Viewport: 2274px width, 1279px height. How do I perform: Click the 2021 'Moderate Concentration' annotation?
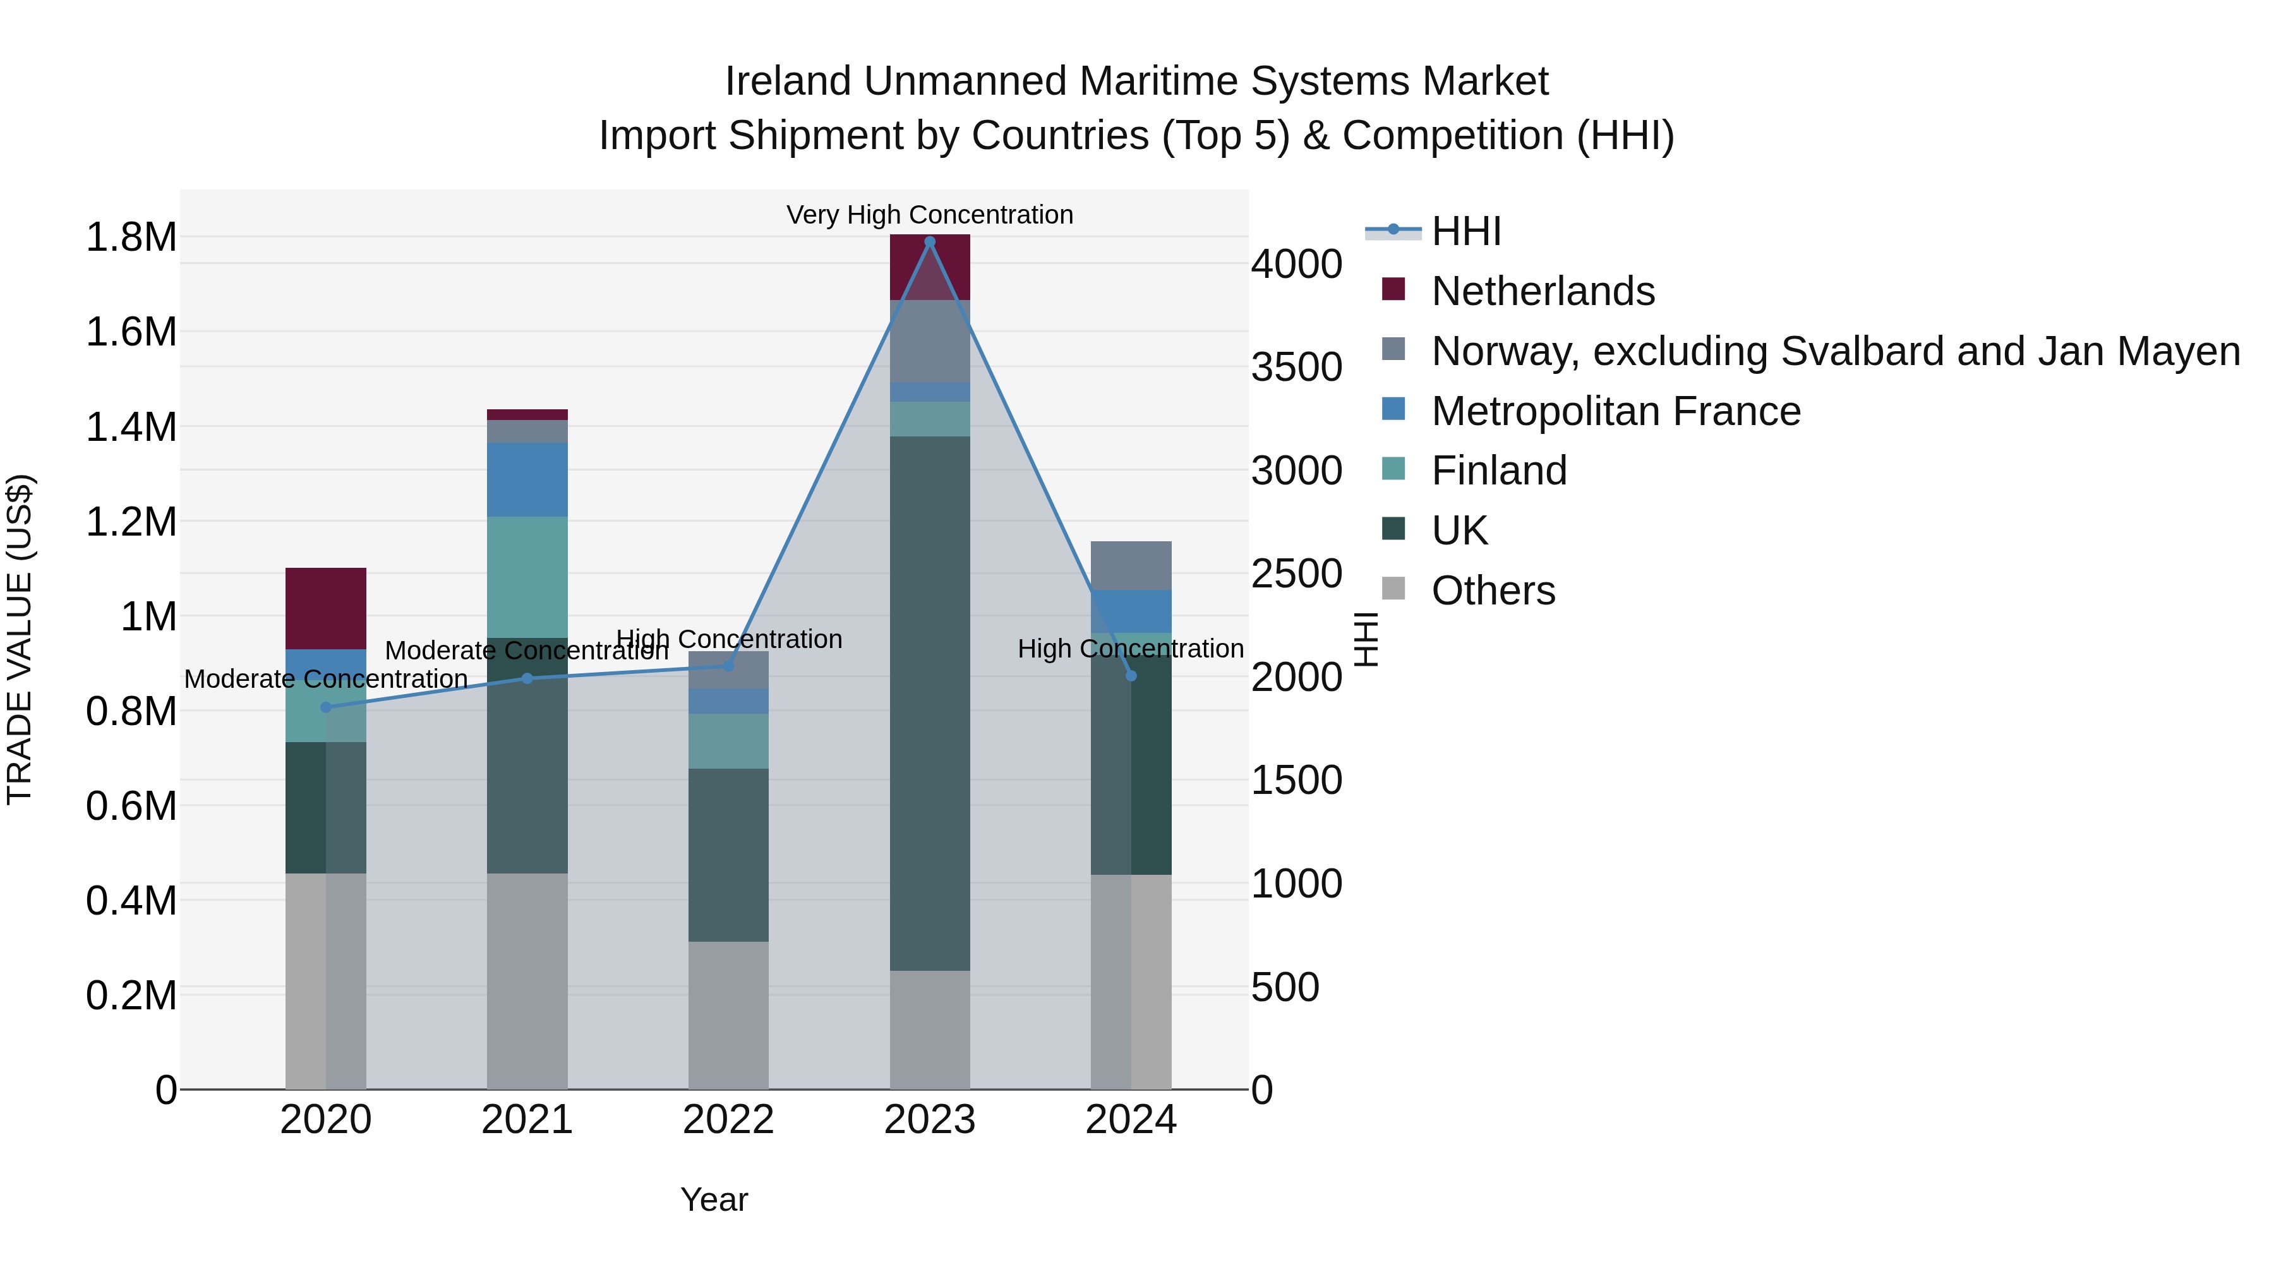[x=527, y=651]
